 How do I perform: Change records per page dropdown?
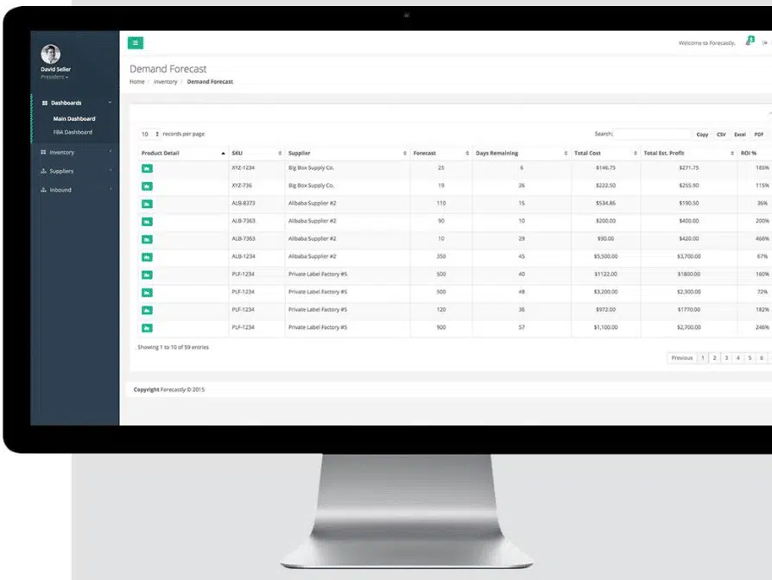coord(149,134)
